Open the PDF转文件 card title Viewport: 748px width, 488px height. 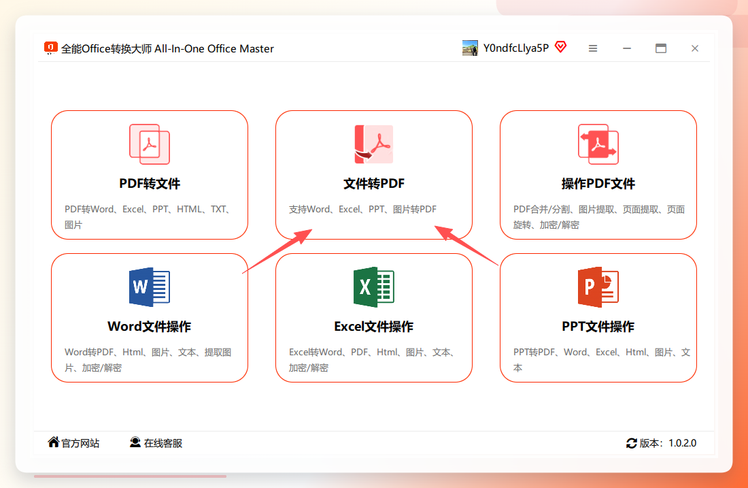pos(150,184)
